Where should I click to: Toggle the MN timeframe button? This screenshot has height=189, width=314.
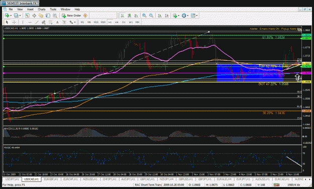137,22
